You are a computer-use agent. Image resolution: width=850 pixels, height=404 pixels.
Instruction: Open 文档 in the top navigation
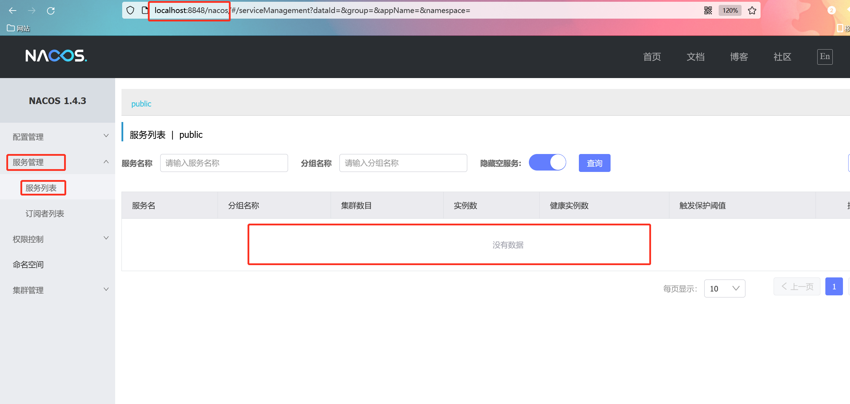[x=695, y=57]
